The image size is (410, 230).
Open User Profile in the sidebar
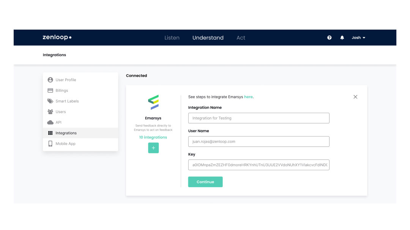(66, 80)
